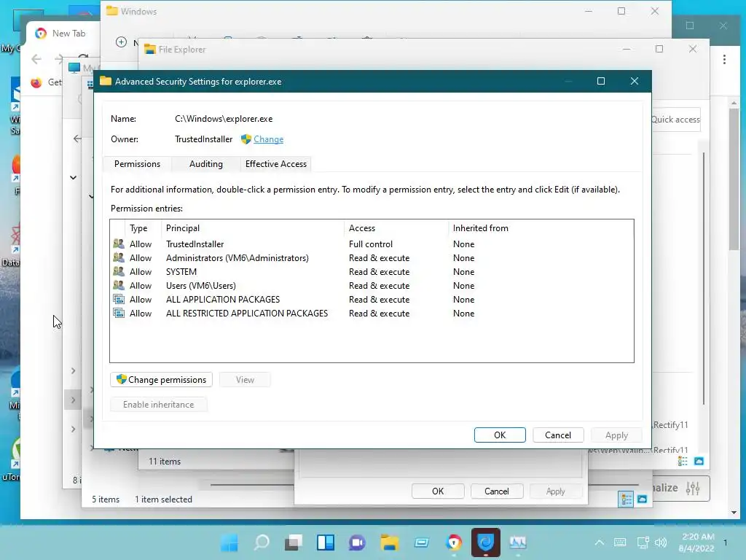This screenshot has height=560, width=746.
Task: Click the Change owner link
Action: [x=268, y=139]
